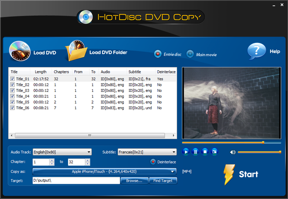Image resolution: width=288 pixels, height=199 pixels.
Task: Click Title_06 audio ID[0x83], eng
Action: 112,108
